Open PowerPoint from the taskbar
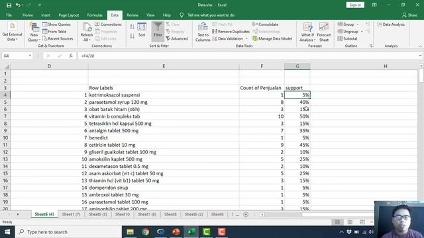Screen dimensions: 424x238 pyautogui.click(x=176, y=232)
